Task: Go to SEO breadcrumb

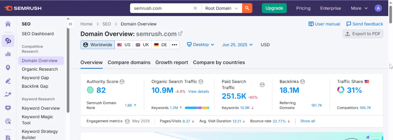Action: [107, 24]
